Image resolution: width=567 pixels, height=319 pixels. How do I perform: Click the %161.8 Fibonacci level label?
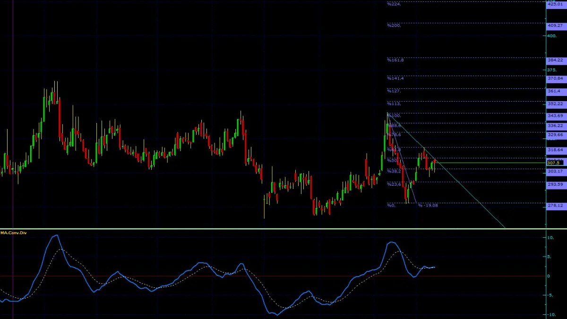395,60
